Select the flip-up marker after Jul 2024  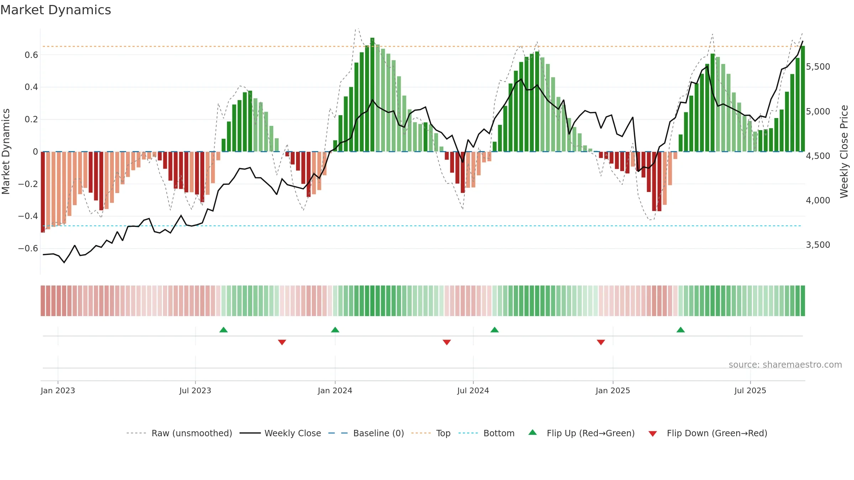pyautogui.click(x=495, y=330)
